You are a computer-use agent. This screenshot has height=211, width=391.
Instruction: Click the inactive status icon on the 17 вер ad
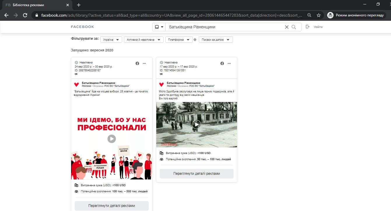(161, 63)
